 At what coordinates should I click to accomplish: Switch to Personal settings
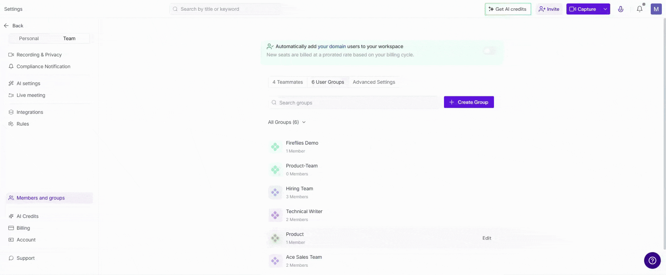(x=29, y=38)
